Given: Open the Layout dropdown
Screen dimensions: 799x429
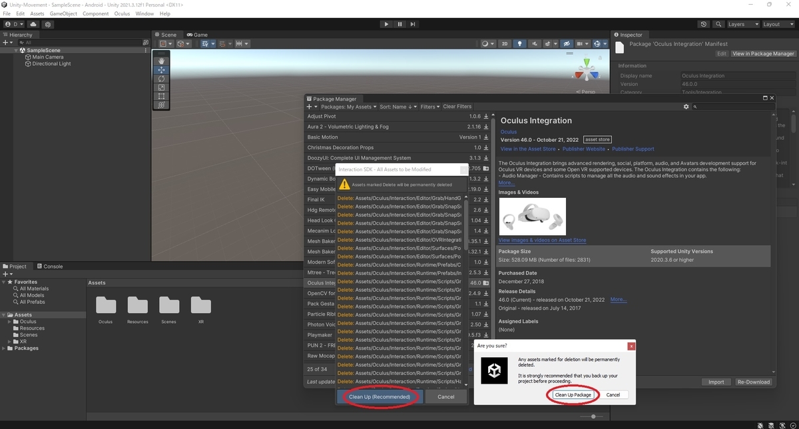Looking at the screenshot, I should [x=778, y=24].
